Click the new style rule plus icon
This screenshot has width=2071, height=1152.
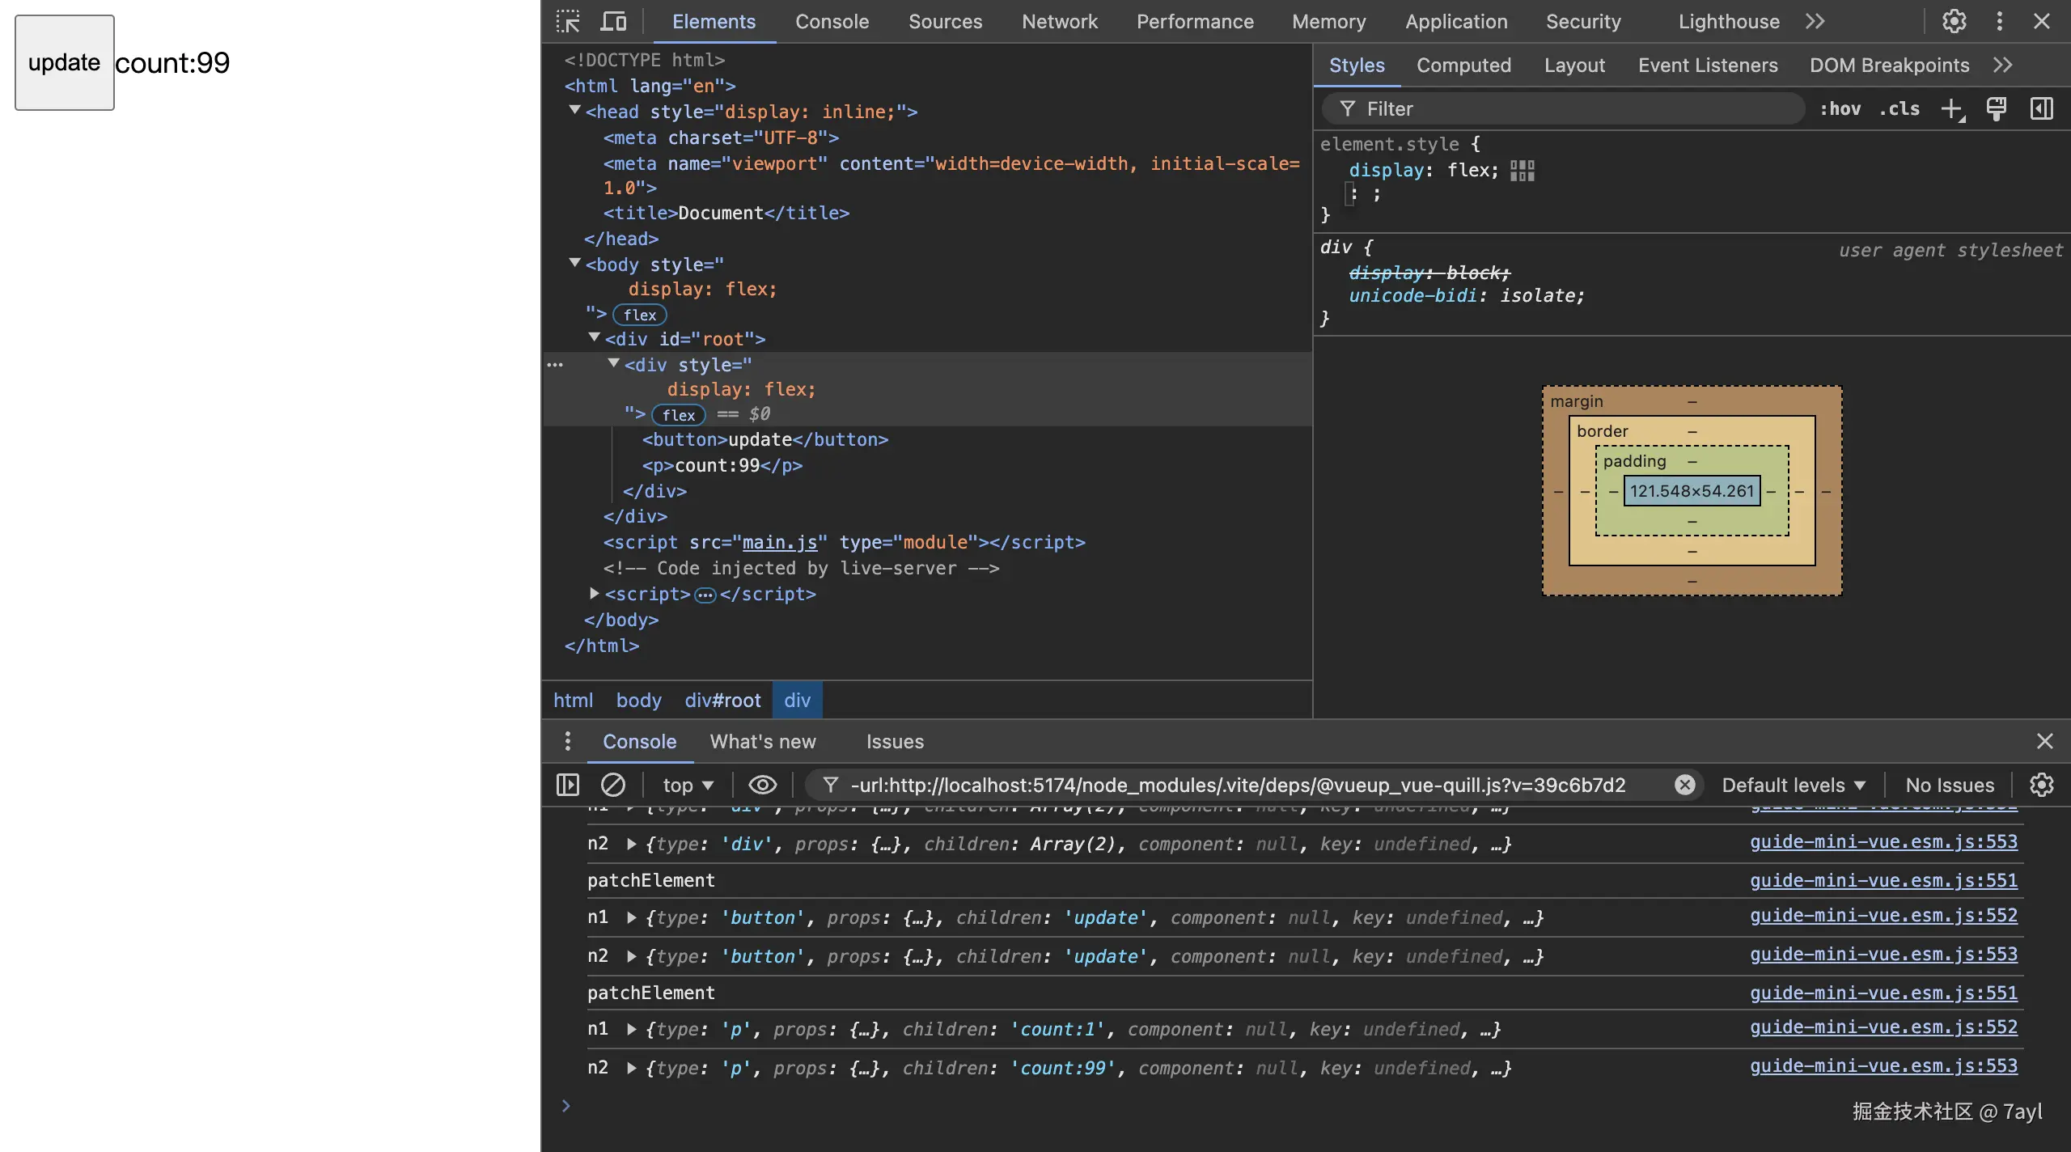coord(1952,109)
